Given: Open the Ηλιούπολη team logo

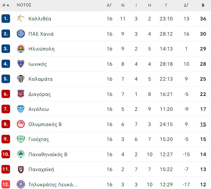Looking at the screenshot, I should 21,49.
